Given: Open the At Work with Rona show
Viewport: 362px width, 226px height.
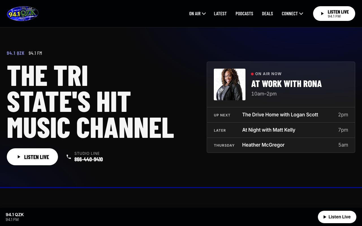Looking at the screenshot, I should click(286, 84).
